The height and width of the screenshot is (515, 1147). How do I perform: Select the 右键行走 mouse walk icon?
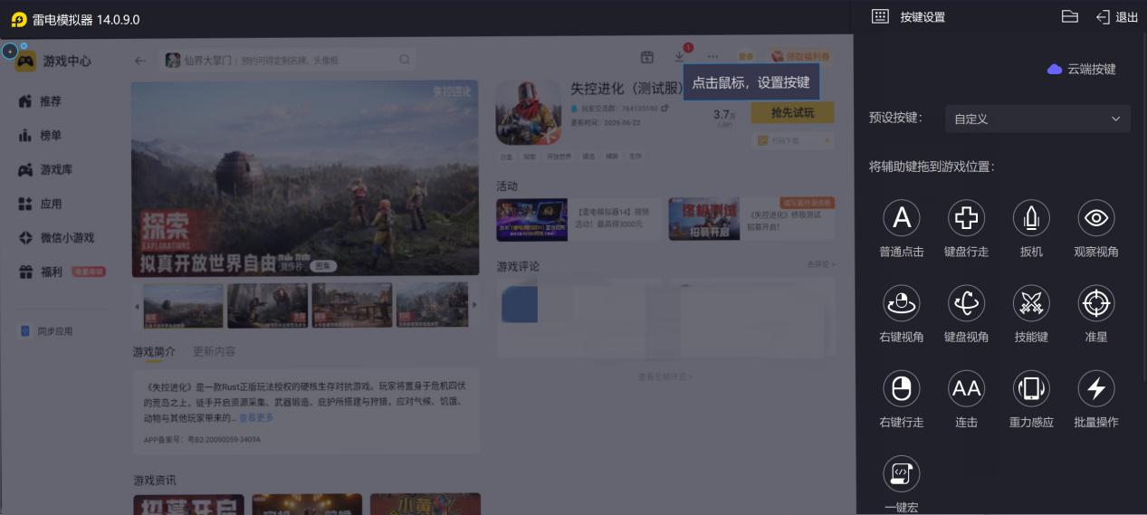[901, 388]
